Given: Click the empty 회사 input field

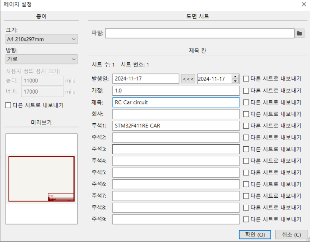Looking at the screenshot, I should tap(176, 114).
